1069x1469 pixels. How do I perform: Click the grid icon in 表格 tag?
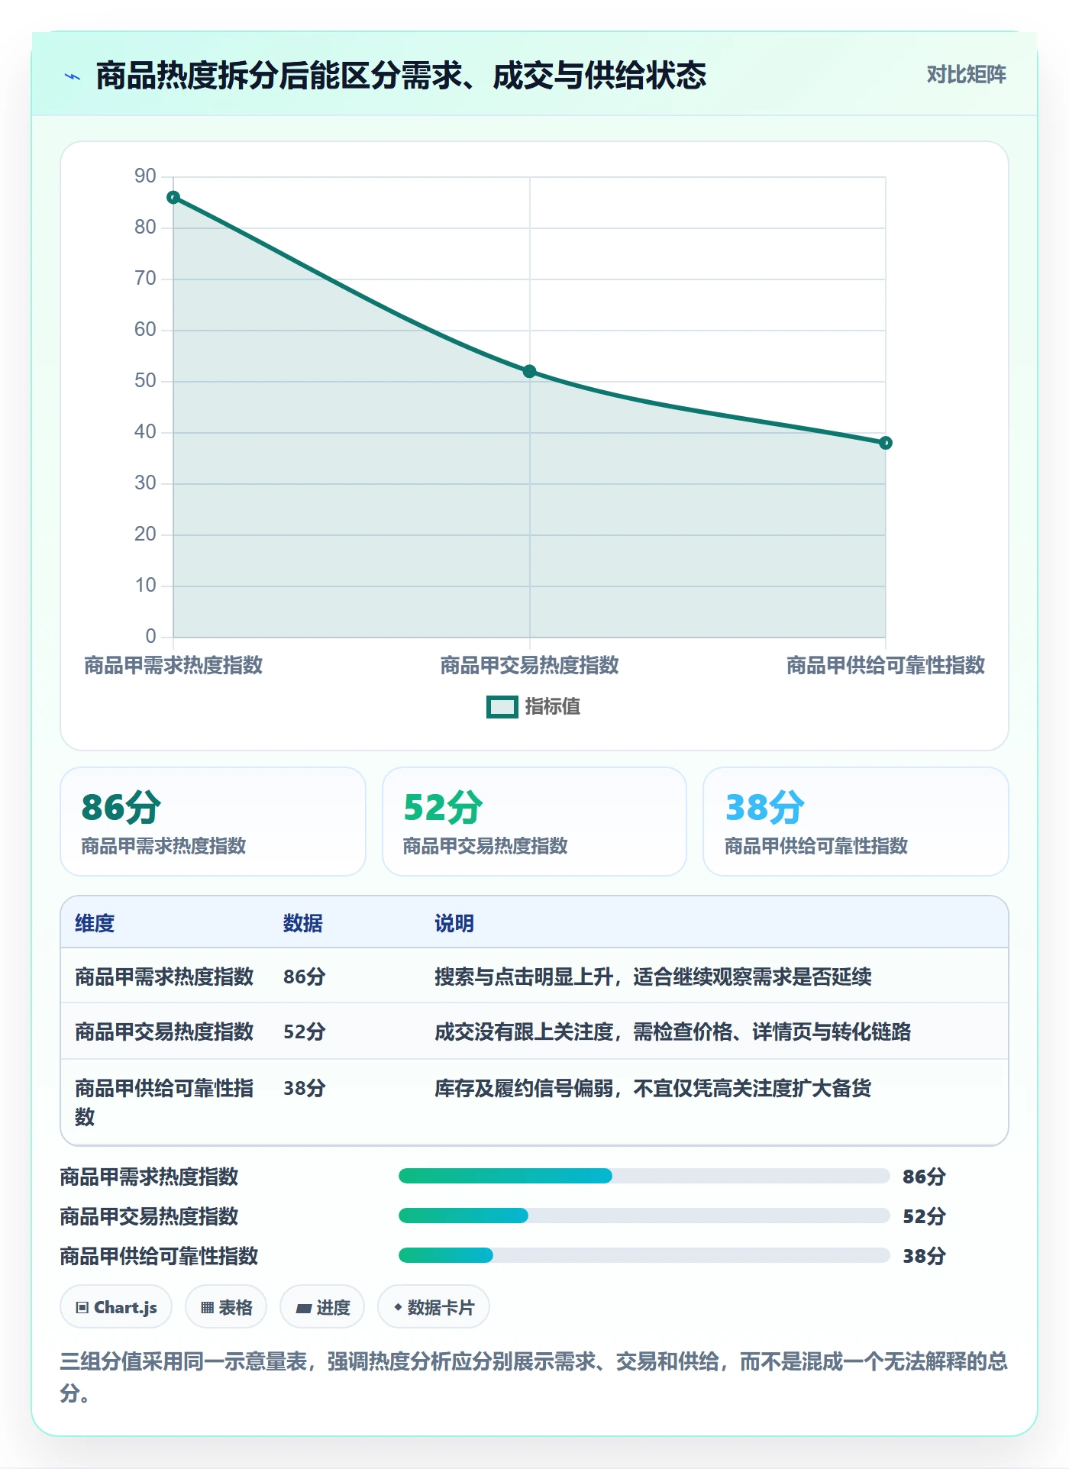(x=207, y=1308)
